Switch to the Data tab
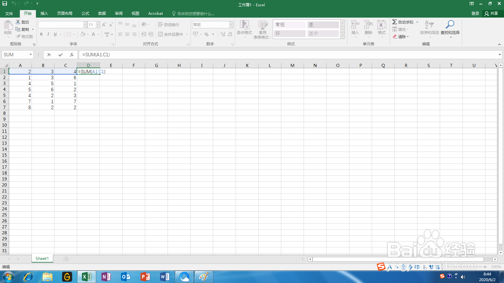The image size is (504, 283). tap(102, 14)
